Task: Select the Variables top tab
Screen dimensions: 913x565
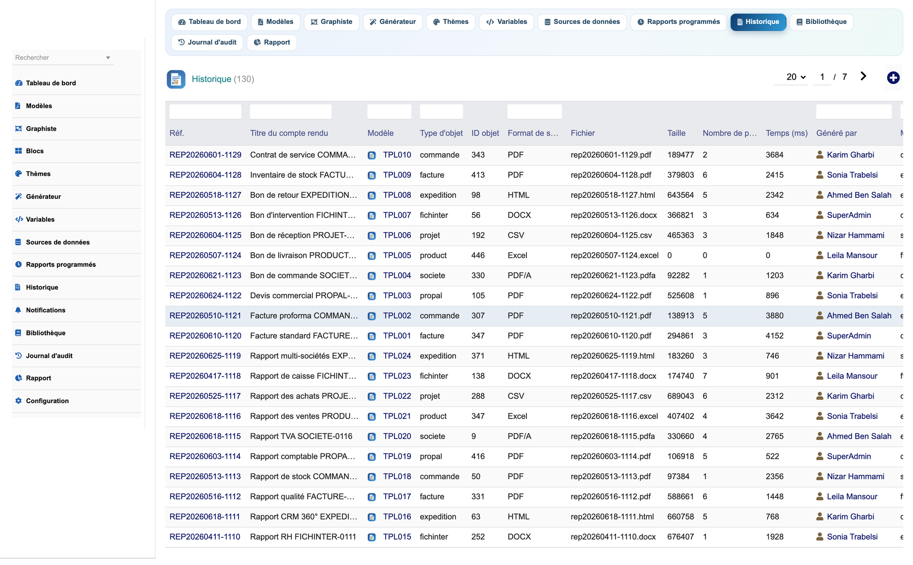Action: pyautogui.click(x=506, y=22)
